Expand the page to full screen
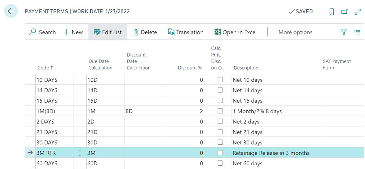The width and height of the screenshot is (365, 169). [x=358, y=12]
